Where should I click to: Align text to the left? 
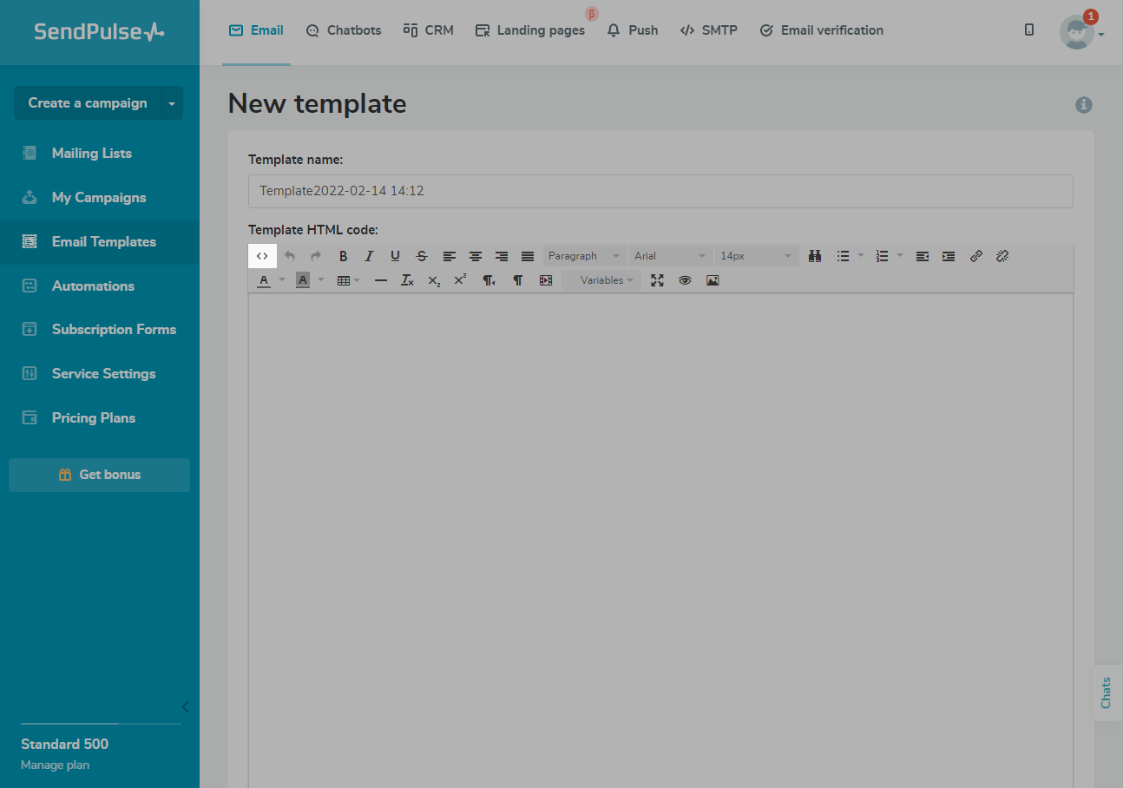449,256
